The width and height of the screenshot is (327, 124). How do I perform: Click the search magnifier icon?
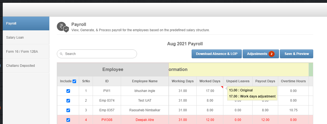pyautogui.click(x=61, y=54)
